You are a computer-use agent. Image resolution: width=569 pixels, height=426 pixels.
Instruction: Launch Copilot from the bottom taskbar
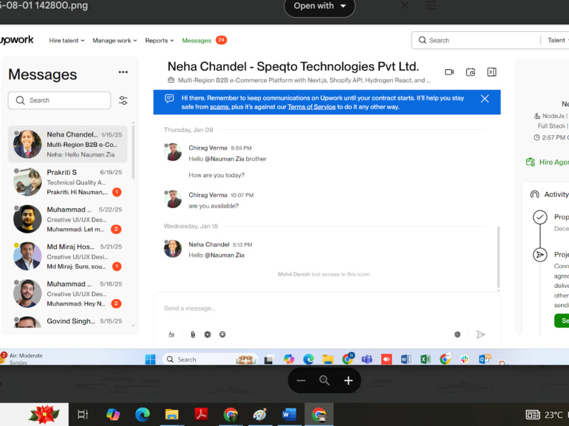coord(113,414)
